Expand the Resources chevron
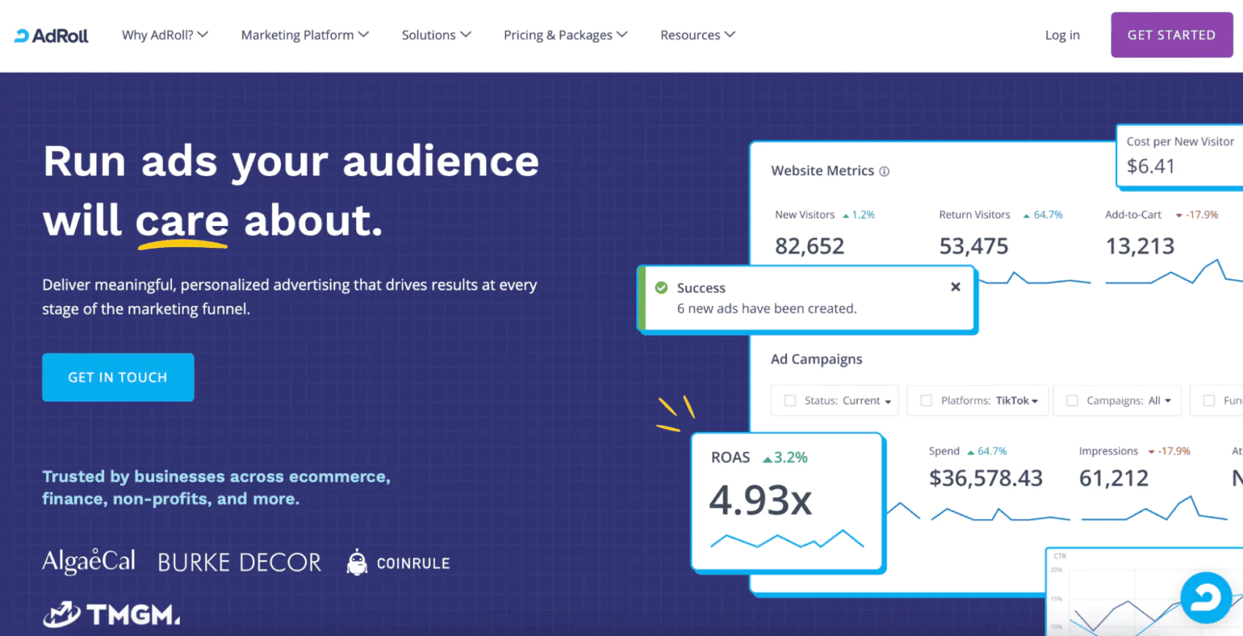The image size is (1243, 636). [x=730, y=34]
